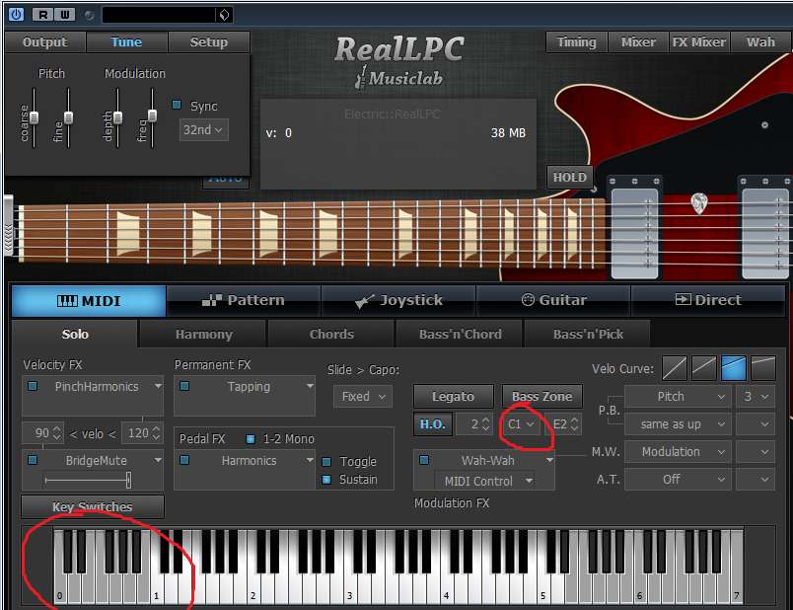Switch to the Bass'n'Pick sub-tab
This screenshot has height=610, width=793.
(588, 334)
